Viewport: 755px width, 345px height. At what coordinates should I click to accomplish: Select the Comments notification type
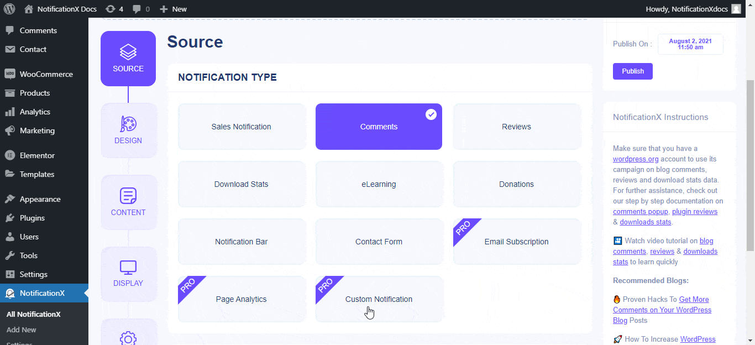(x=379, y=127)
